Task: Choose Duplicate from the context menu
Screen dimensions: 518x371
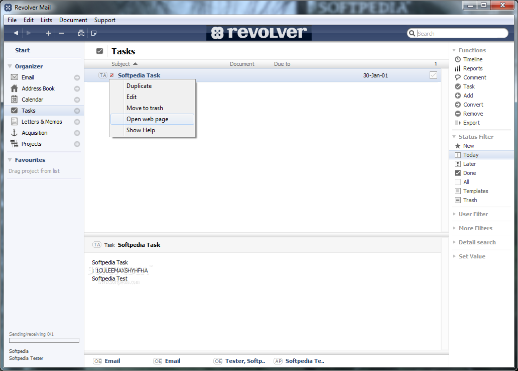Action: pyautogui.click(x=152, y=86)
